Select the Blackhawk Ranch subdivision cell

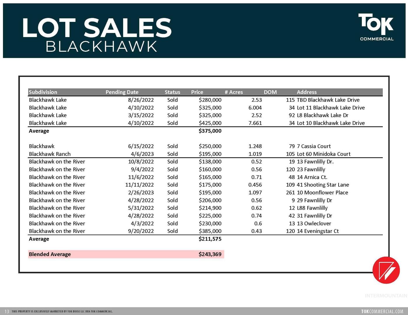[50, 154]
